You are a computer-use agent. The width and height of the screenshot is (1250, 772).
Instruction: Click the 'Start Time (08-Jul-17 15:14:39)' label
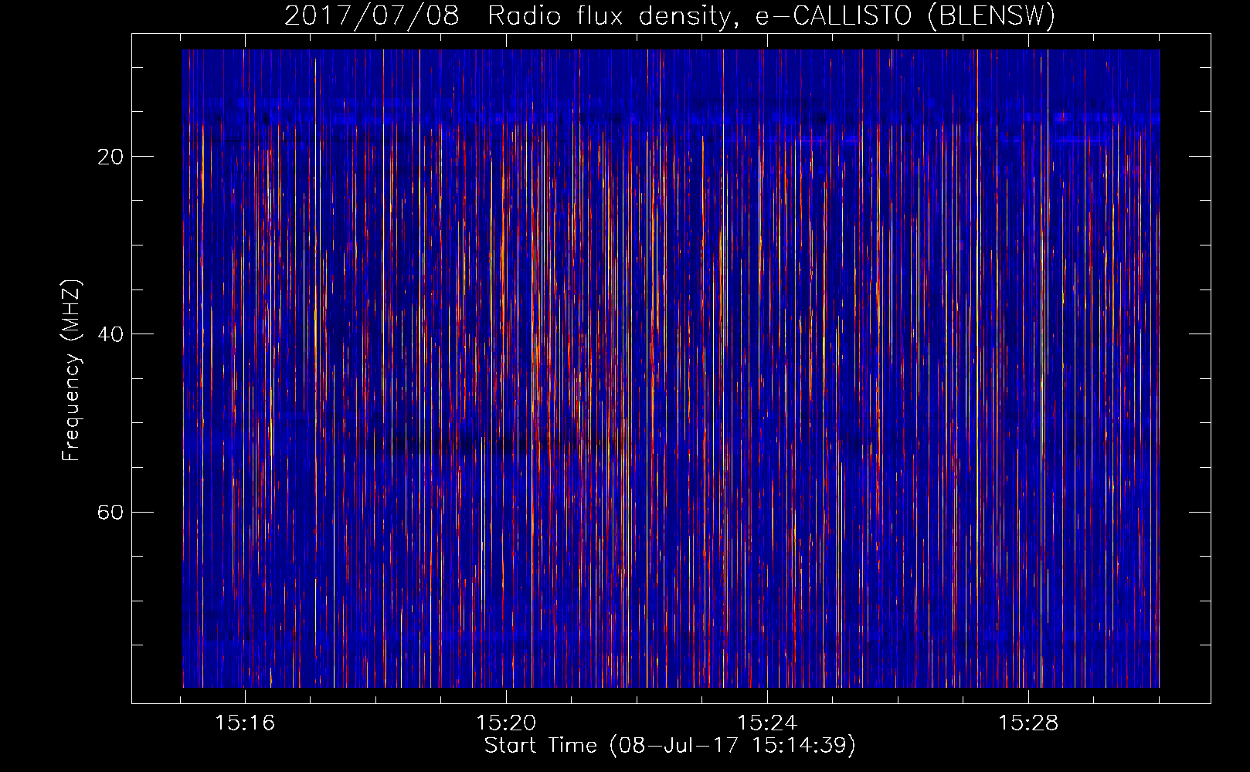(670, 746)
